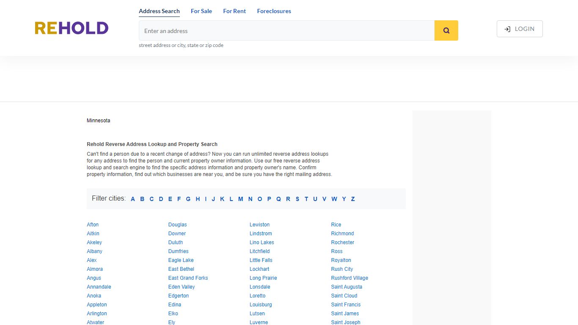Open the Little Falls city link
The width and height of the screenshot is (578, 325).
261,260
